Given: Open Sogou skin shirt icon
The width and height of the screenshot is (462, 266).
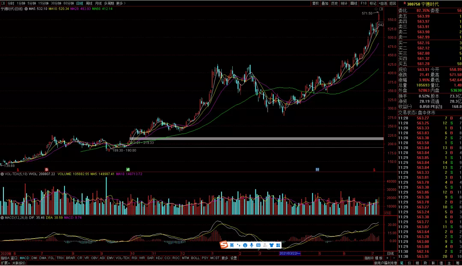Looking at the screenshot, I should click(271, 245).
